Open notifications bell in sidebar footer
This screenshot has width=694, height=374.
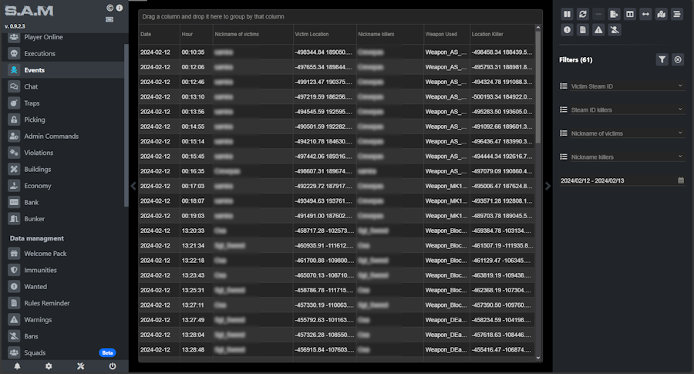[17, 366]
